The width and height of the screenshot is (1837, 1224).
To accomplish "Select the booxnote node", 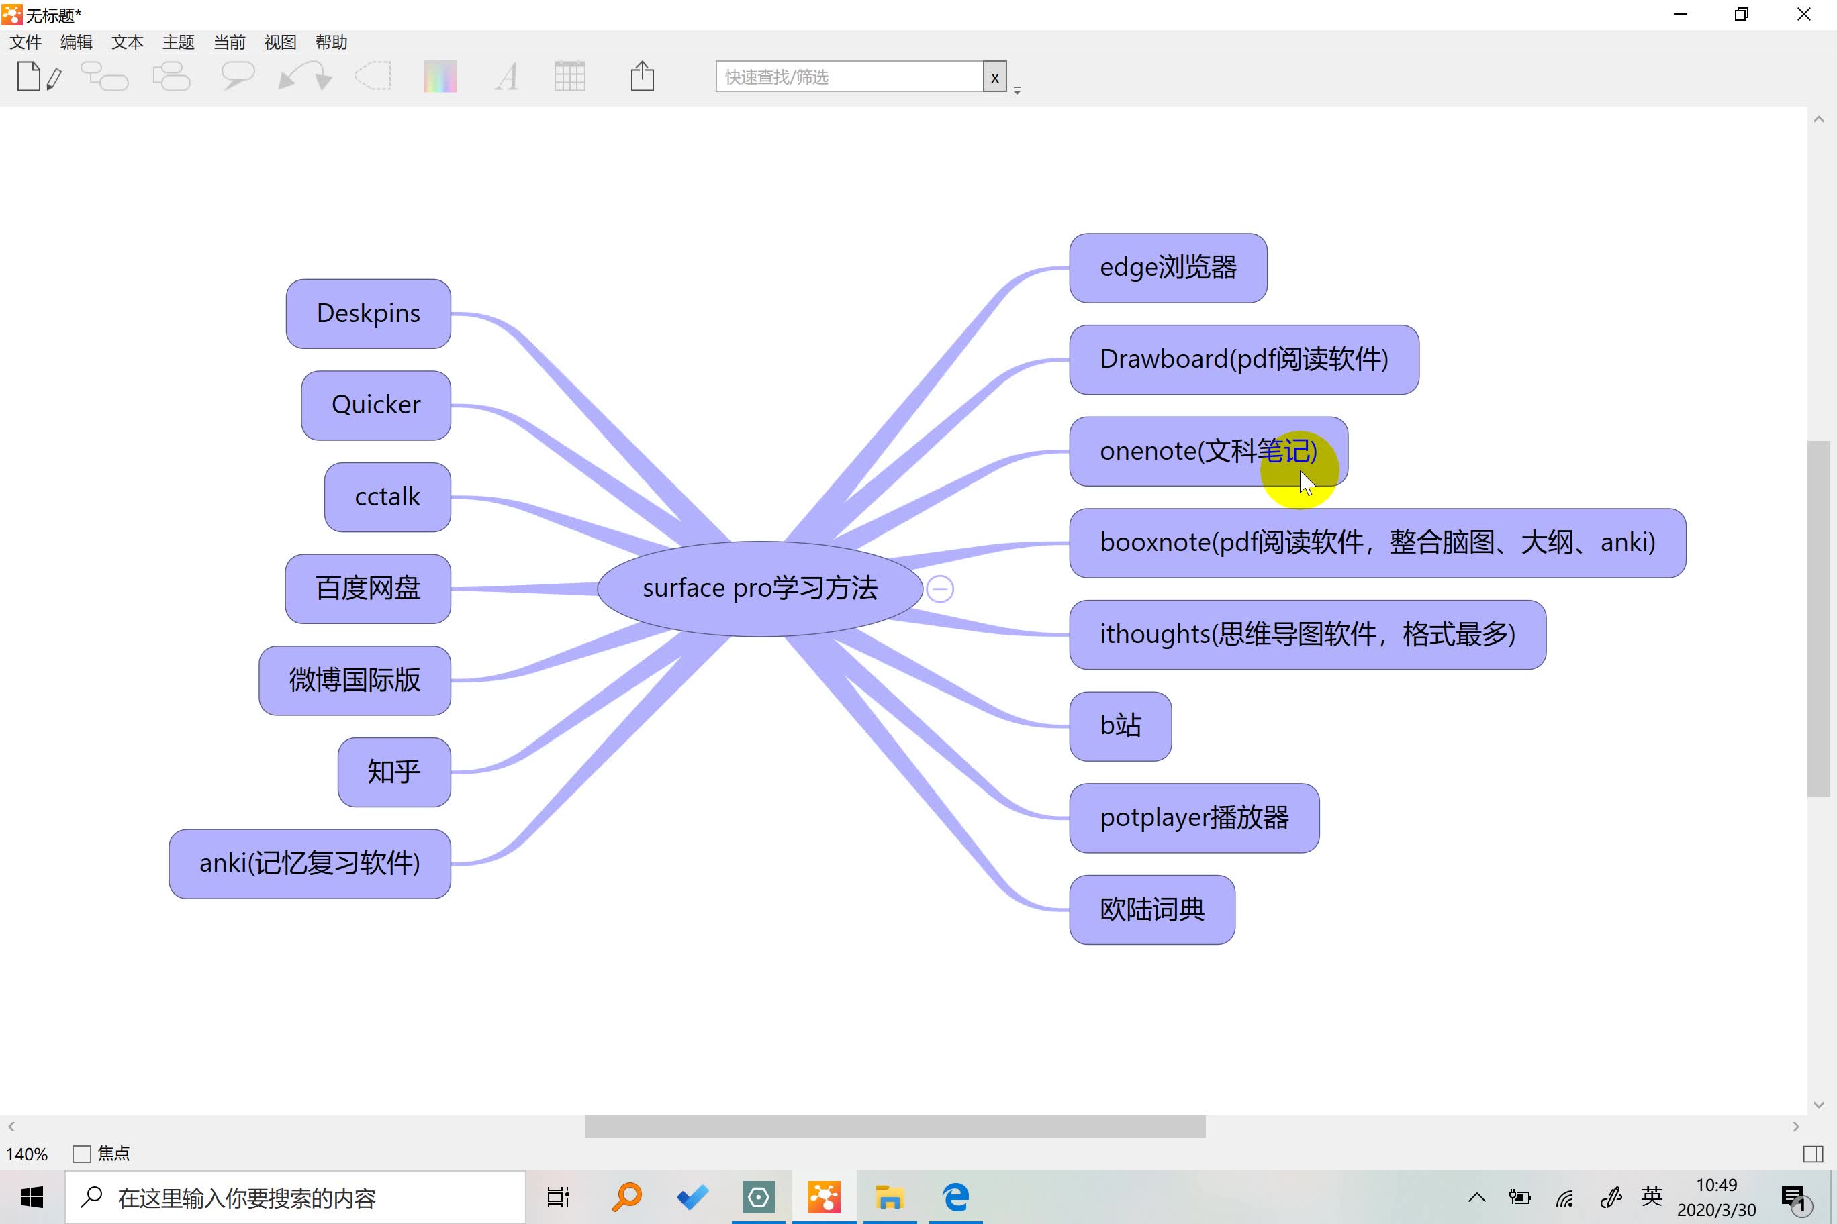I will pyautogui.click(x=1377, y=542).
